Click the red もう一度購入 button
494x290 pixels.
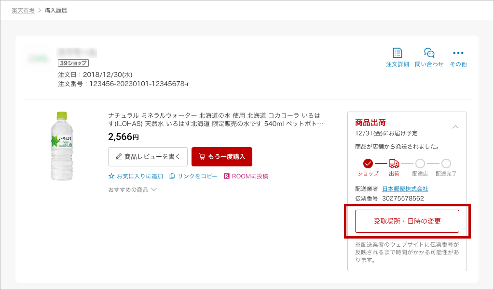tap(222, 157)
